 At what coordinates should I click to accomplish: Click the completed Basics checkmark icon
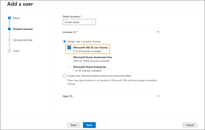pos(9,18)
